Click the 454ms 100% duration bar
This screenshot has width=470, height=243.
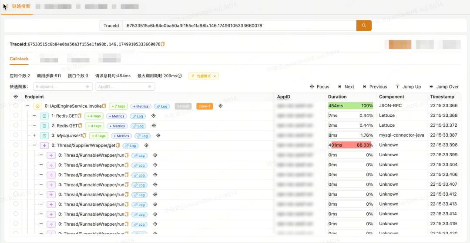[351, 105]
